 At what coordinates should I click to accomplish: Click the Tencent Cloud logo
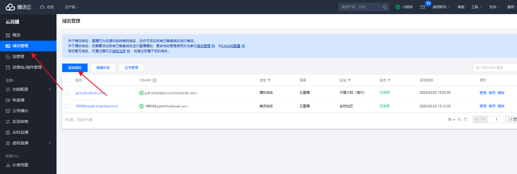[18, 7]
